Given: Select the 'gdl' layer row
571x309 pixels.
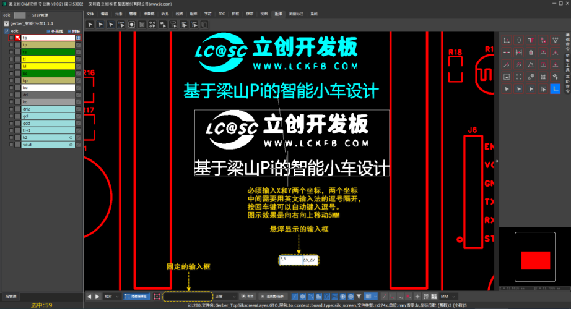Looking at the screenshot, I should coord(48,116).
